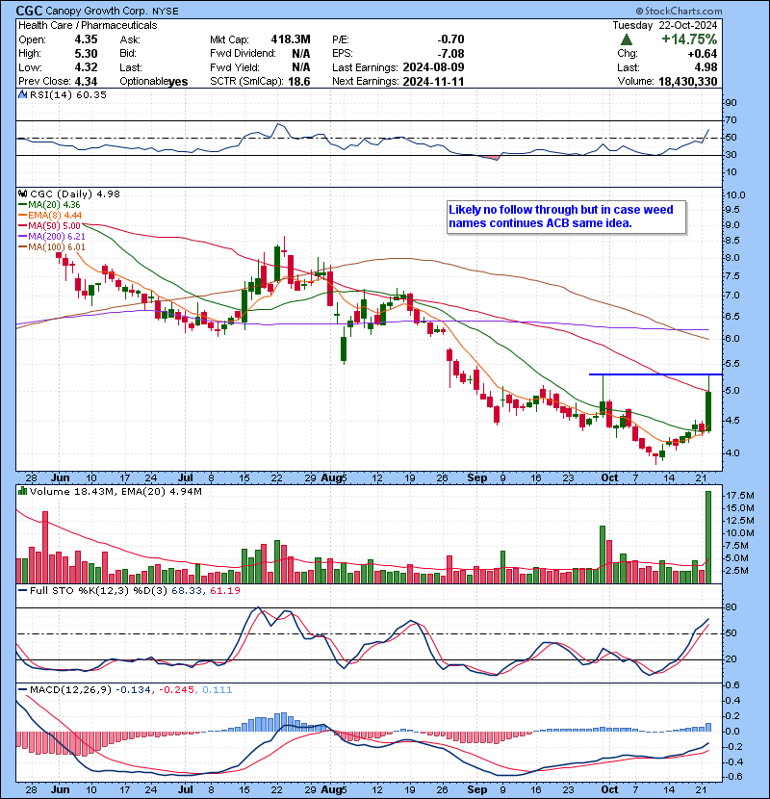770x799 pixels.
Task: Click the MACD line value -0.134
Action: [134, 690]
